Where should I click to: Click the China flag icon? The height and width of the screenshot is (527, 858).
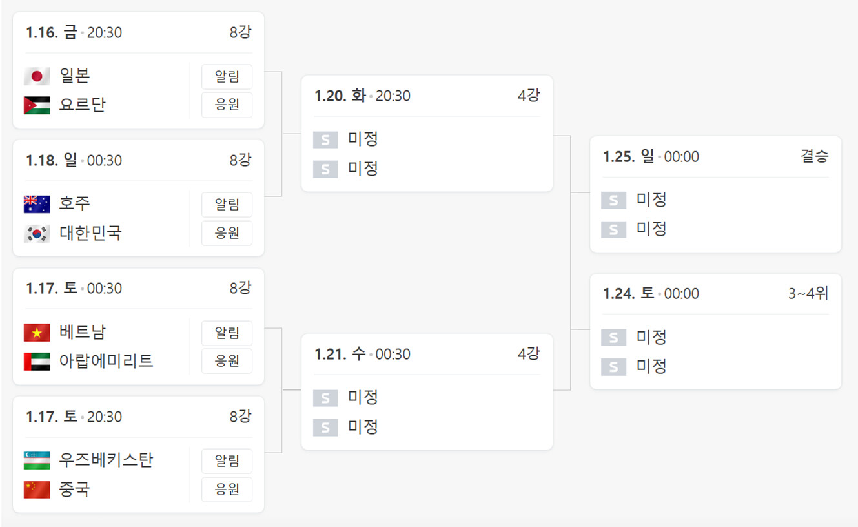point(37,490)
